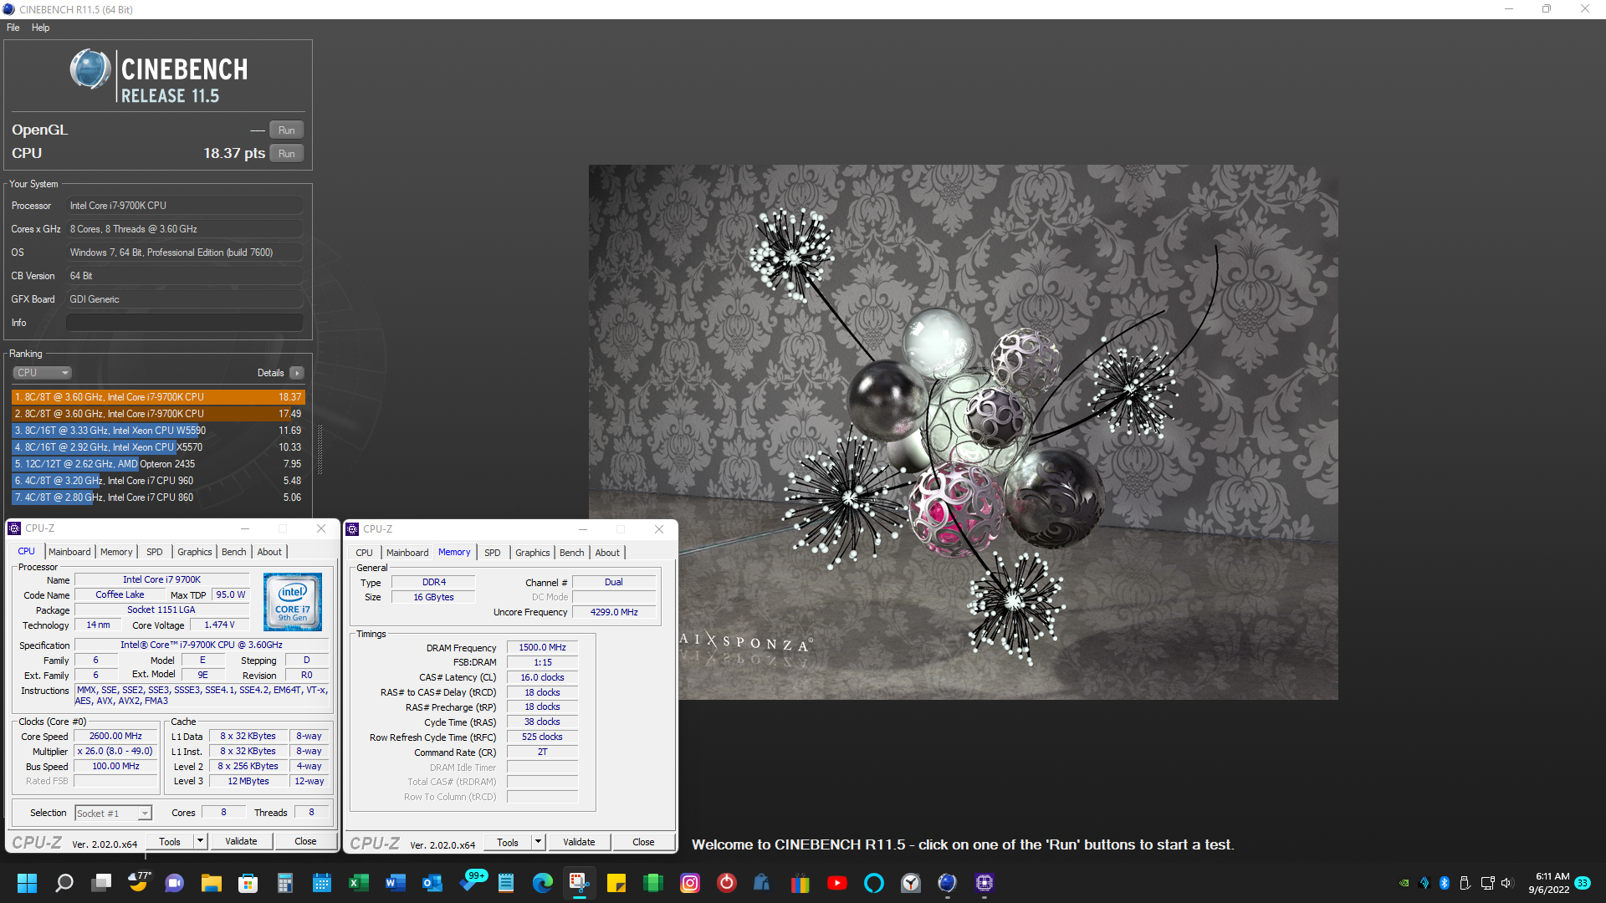Expand Tools dropdown arrow in right CPU-Z
Image resolution: width=1606 pixels, height=903 pixels.
pos(538,843)
